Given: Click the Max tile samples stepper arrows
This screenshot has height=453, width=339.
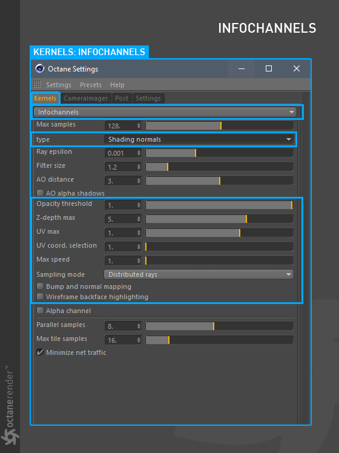Looking at the screenshot, I should coord(139,340).
